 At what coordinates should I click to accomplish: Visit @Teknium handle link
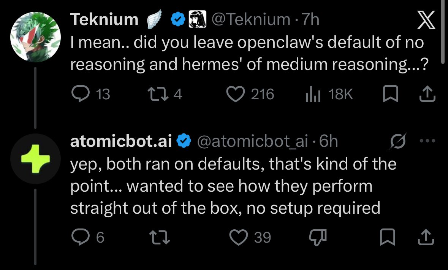[x=251, y=19]
